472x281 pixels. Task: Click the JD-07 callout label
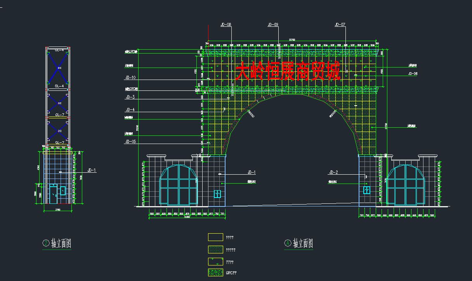tap(340, 25)
